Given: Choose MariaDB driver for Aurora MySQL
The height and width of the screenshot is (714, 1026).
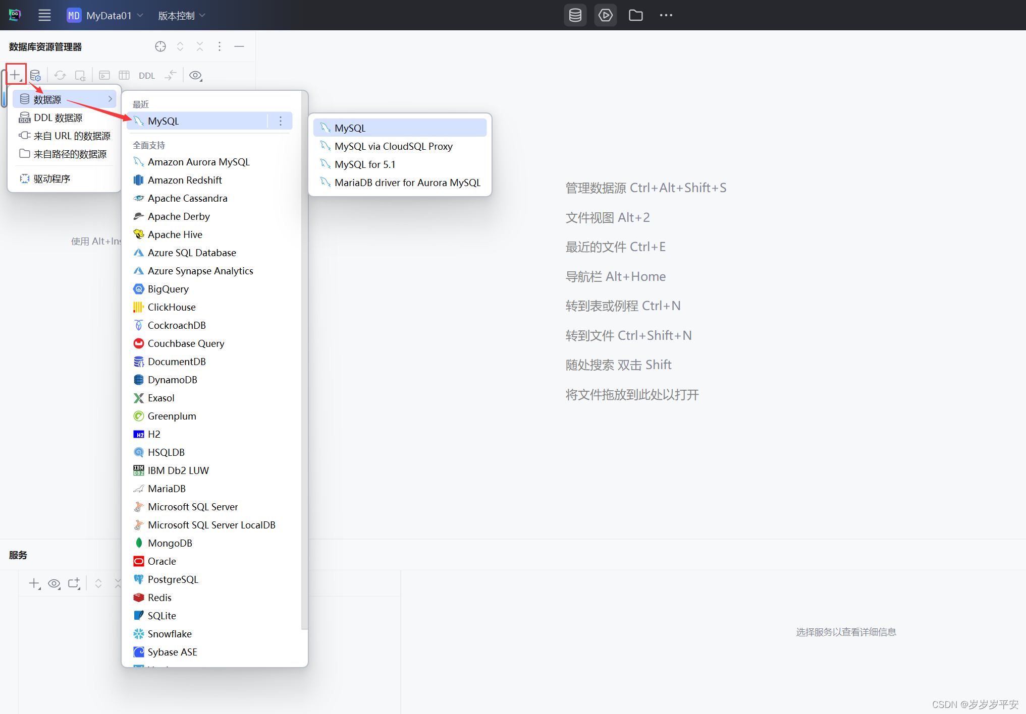Looking at the screenshot, I should click(x=400, y=182).
